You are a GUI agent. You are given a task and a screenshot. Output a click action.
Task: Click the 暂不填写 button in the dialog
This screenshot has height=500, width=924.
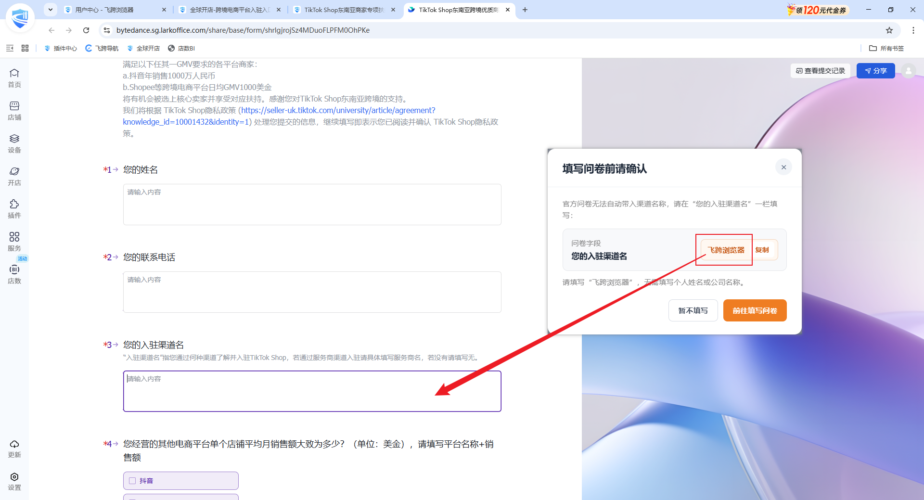point(693,310)
